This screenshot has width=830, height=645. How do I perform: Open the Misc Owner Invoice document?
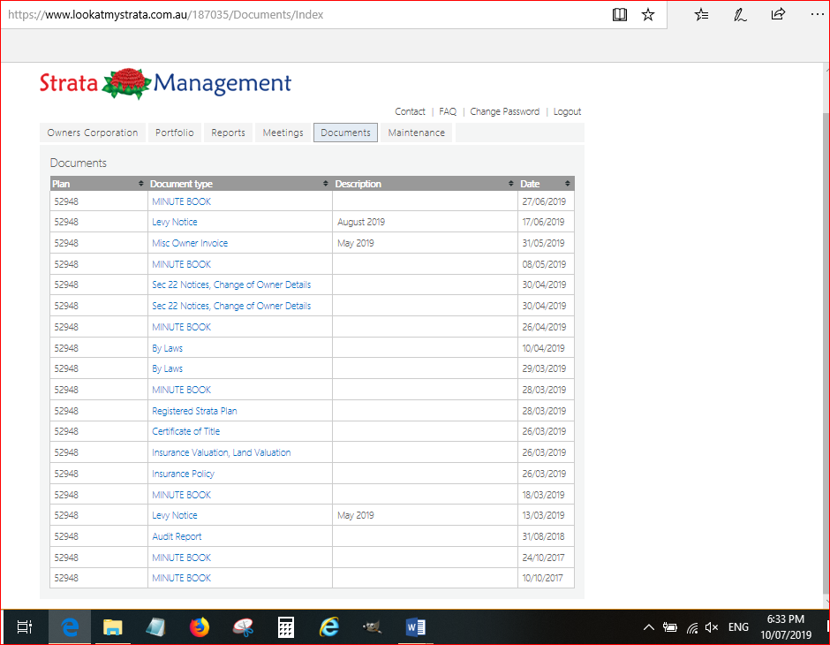[190, 243]
